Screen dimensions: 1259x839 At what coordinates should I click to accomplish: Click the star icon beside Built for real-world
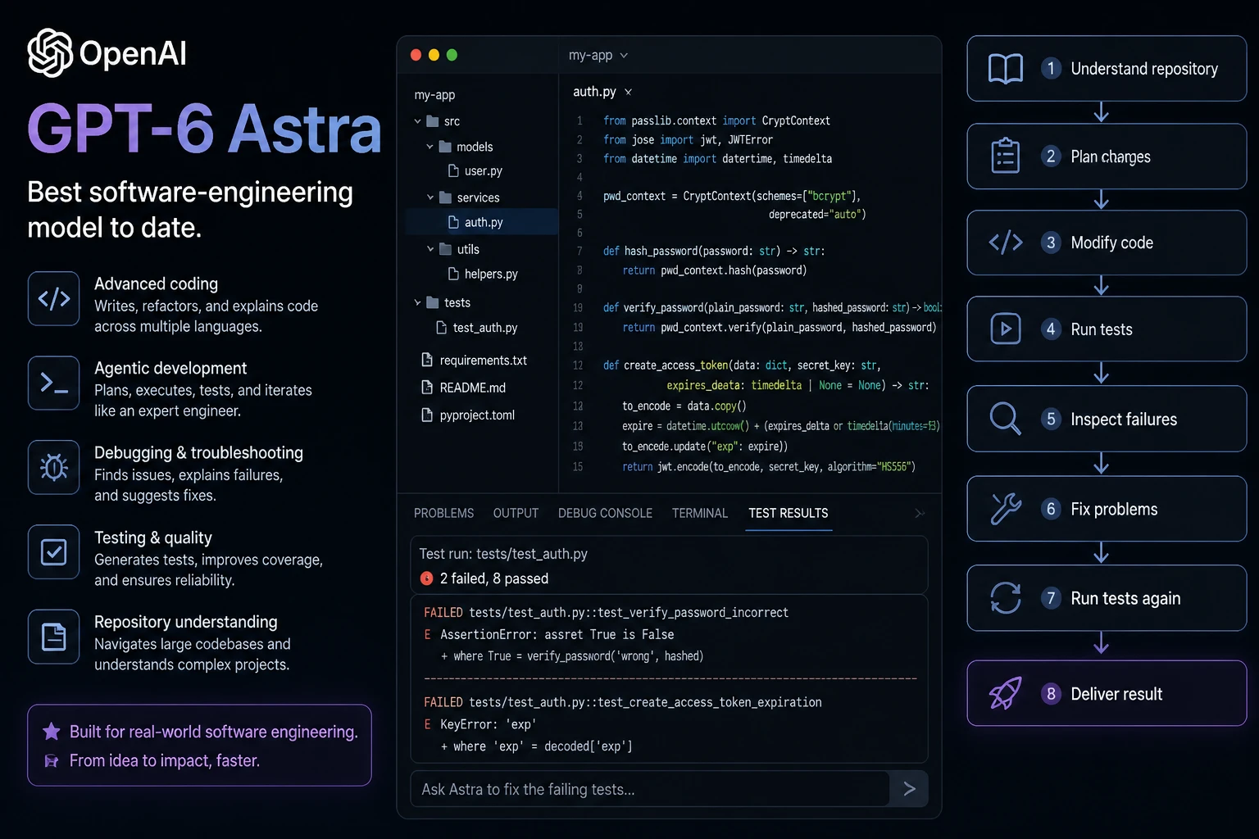click(x=51, y=731)
